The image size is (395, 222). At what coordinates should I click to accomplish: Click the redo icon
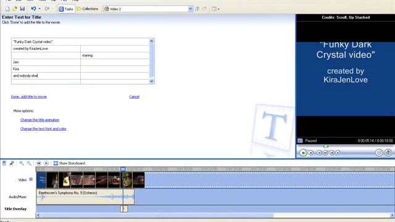[x=47, y=9]
